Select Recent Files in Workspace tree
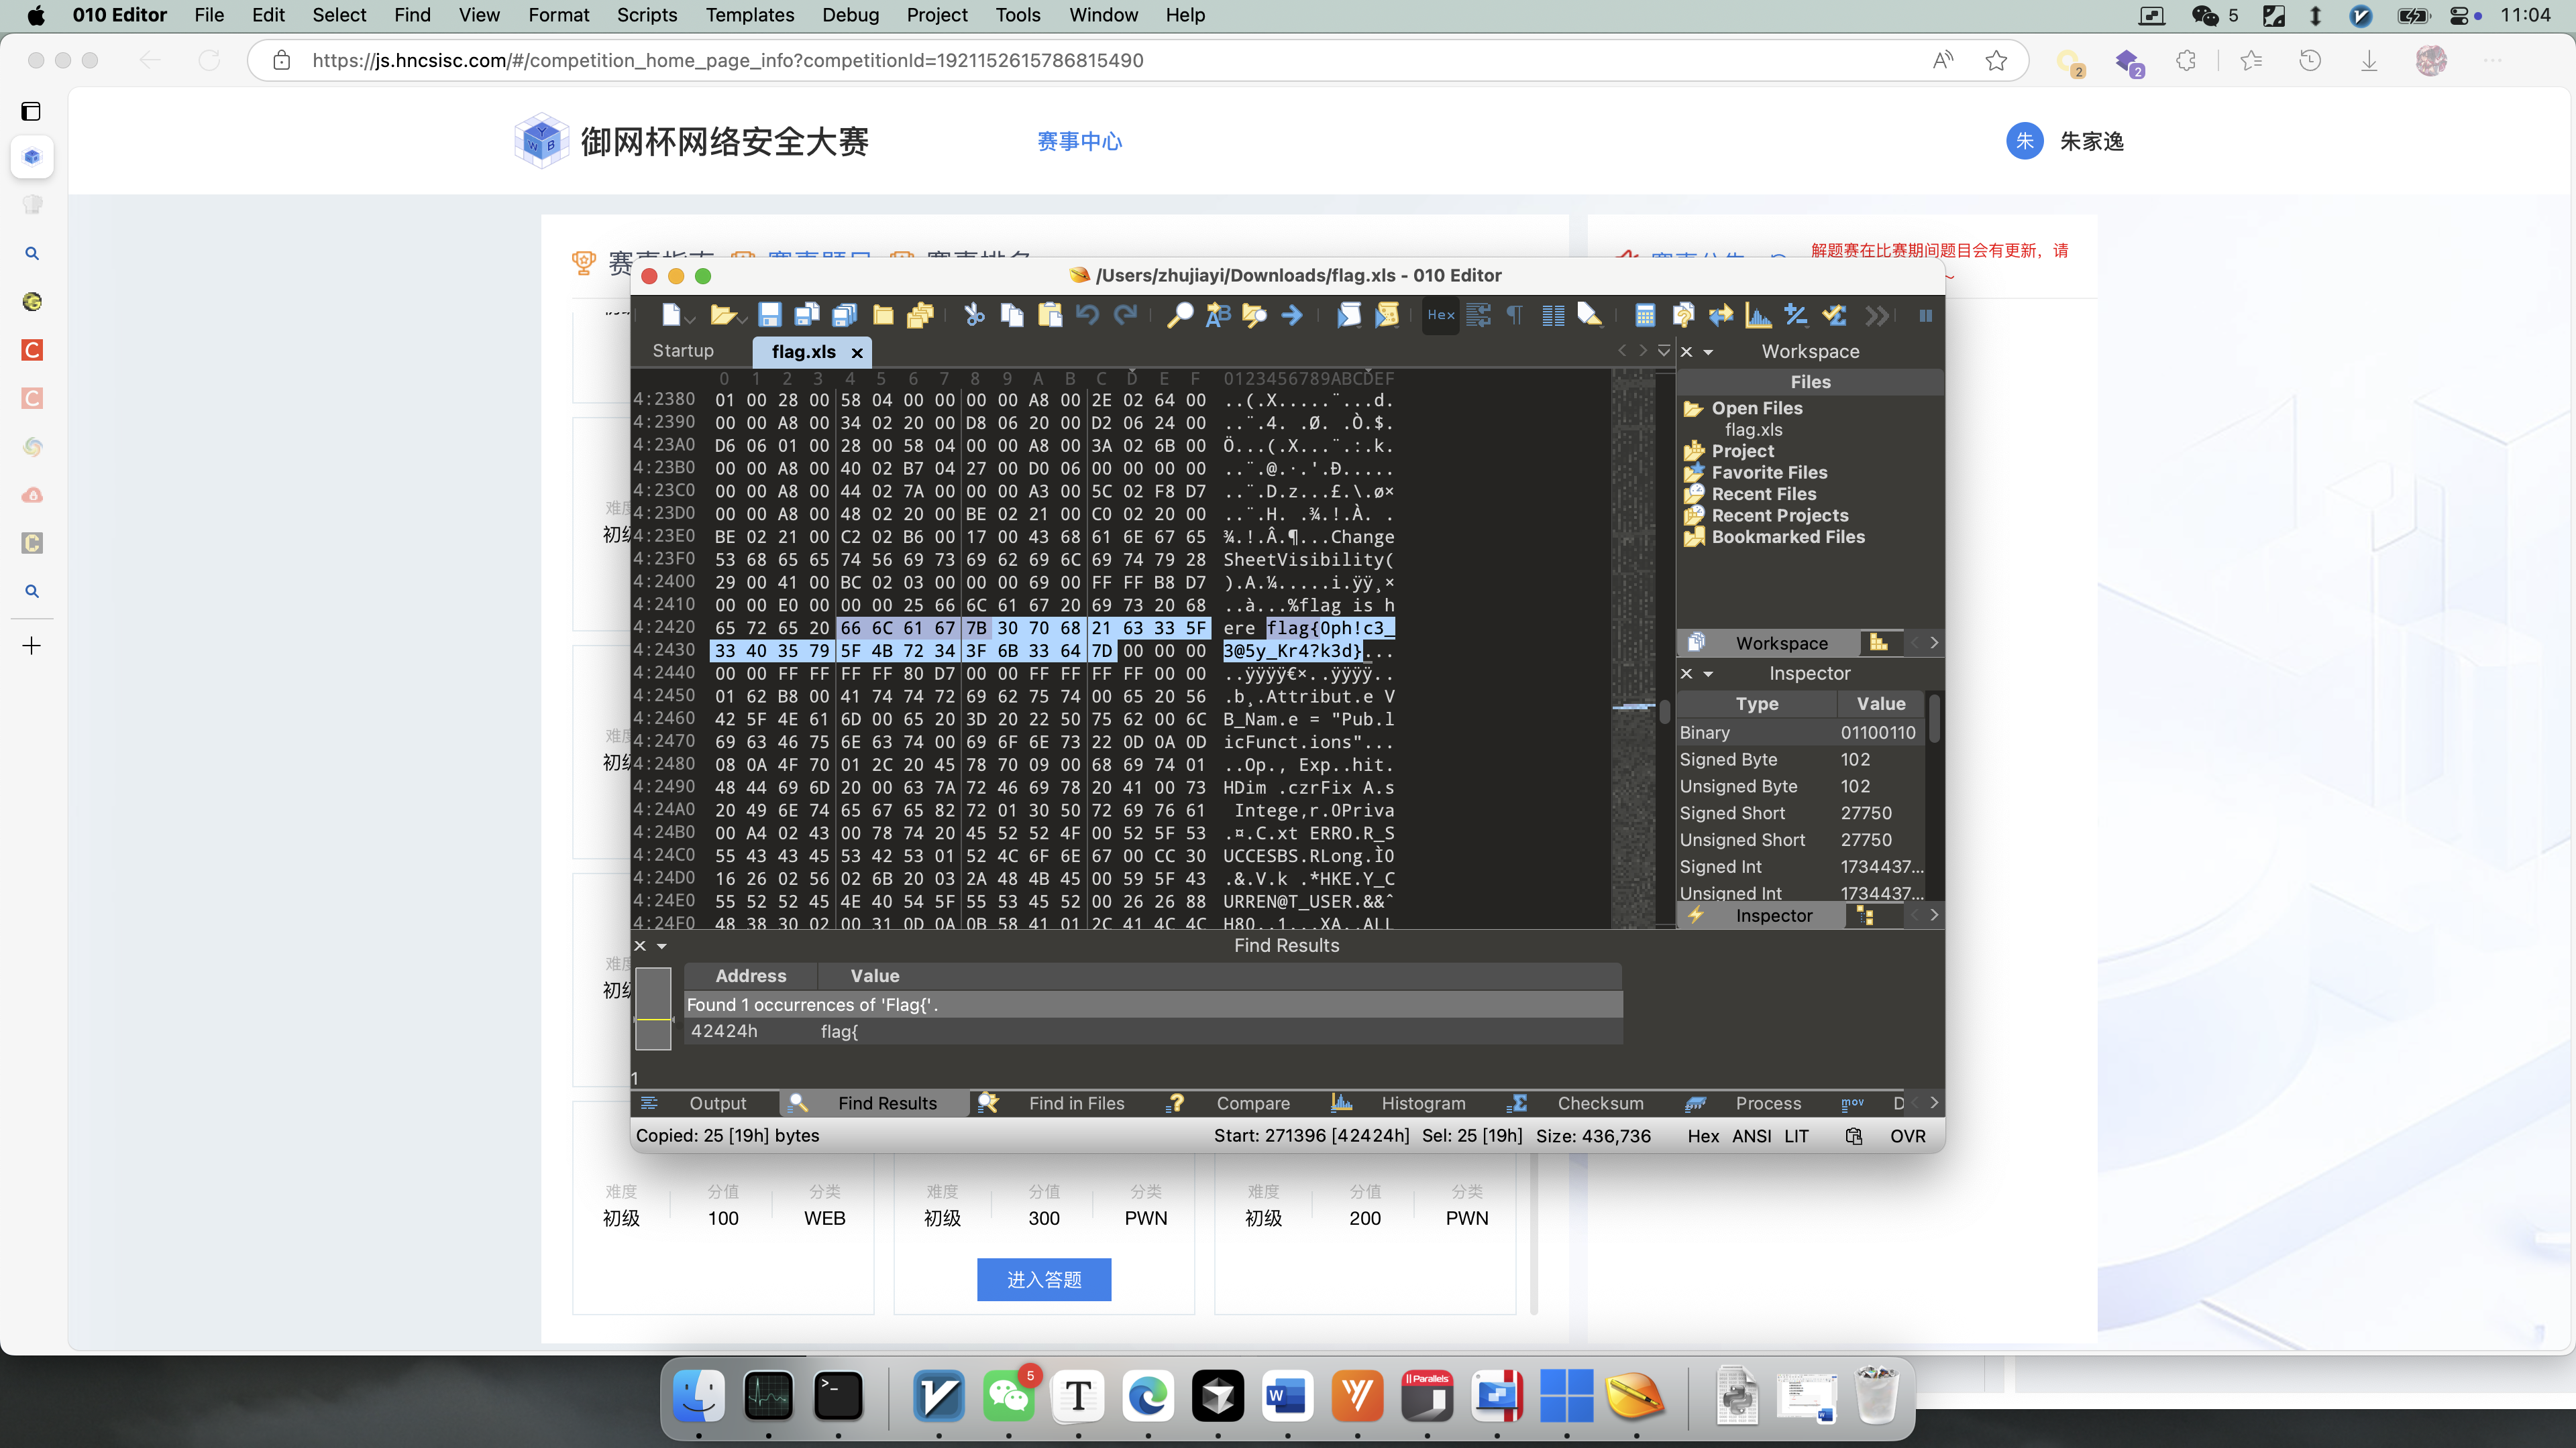The image size is (2576, 1448). click(1763, 493)
